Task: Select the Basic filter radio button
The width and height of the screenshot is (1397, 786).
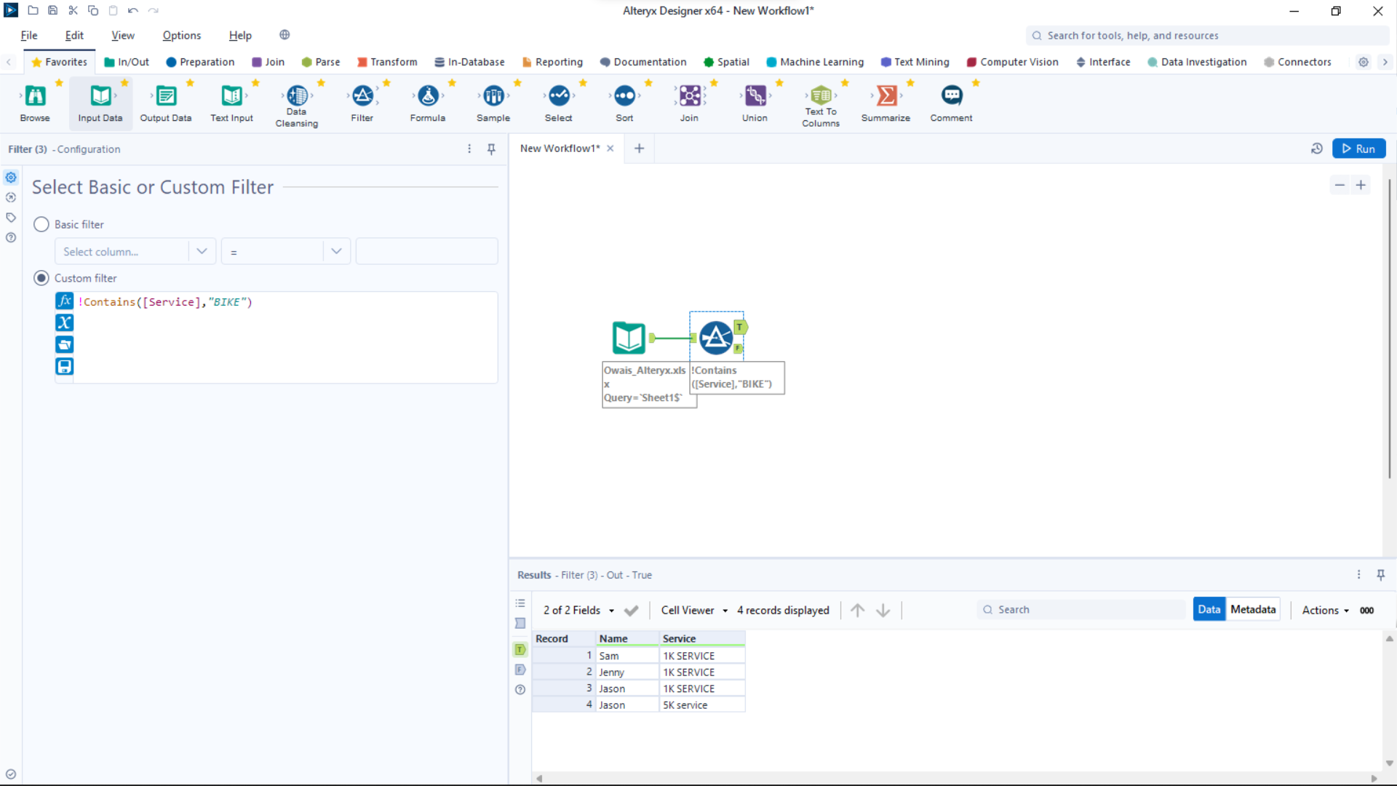Action: click(x=41, y=224)
